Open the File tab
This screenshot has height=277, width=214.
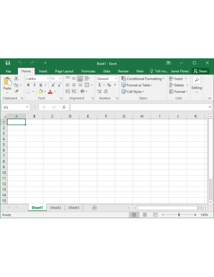coord(9,71)
